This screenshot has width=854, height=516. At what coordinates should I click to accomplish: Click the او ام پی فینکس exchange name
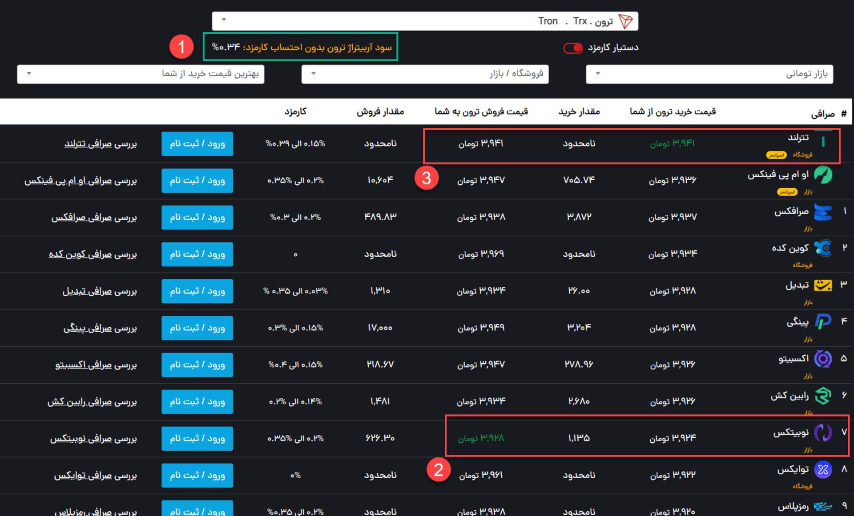[x=778, y=175]
